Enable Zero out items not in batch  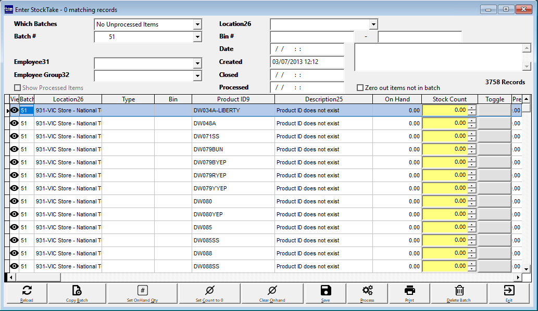(x=359, y=87)
